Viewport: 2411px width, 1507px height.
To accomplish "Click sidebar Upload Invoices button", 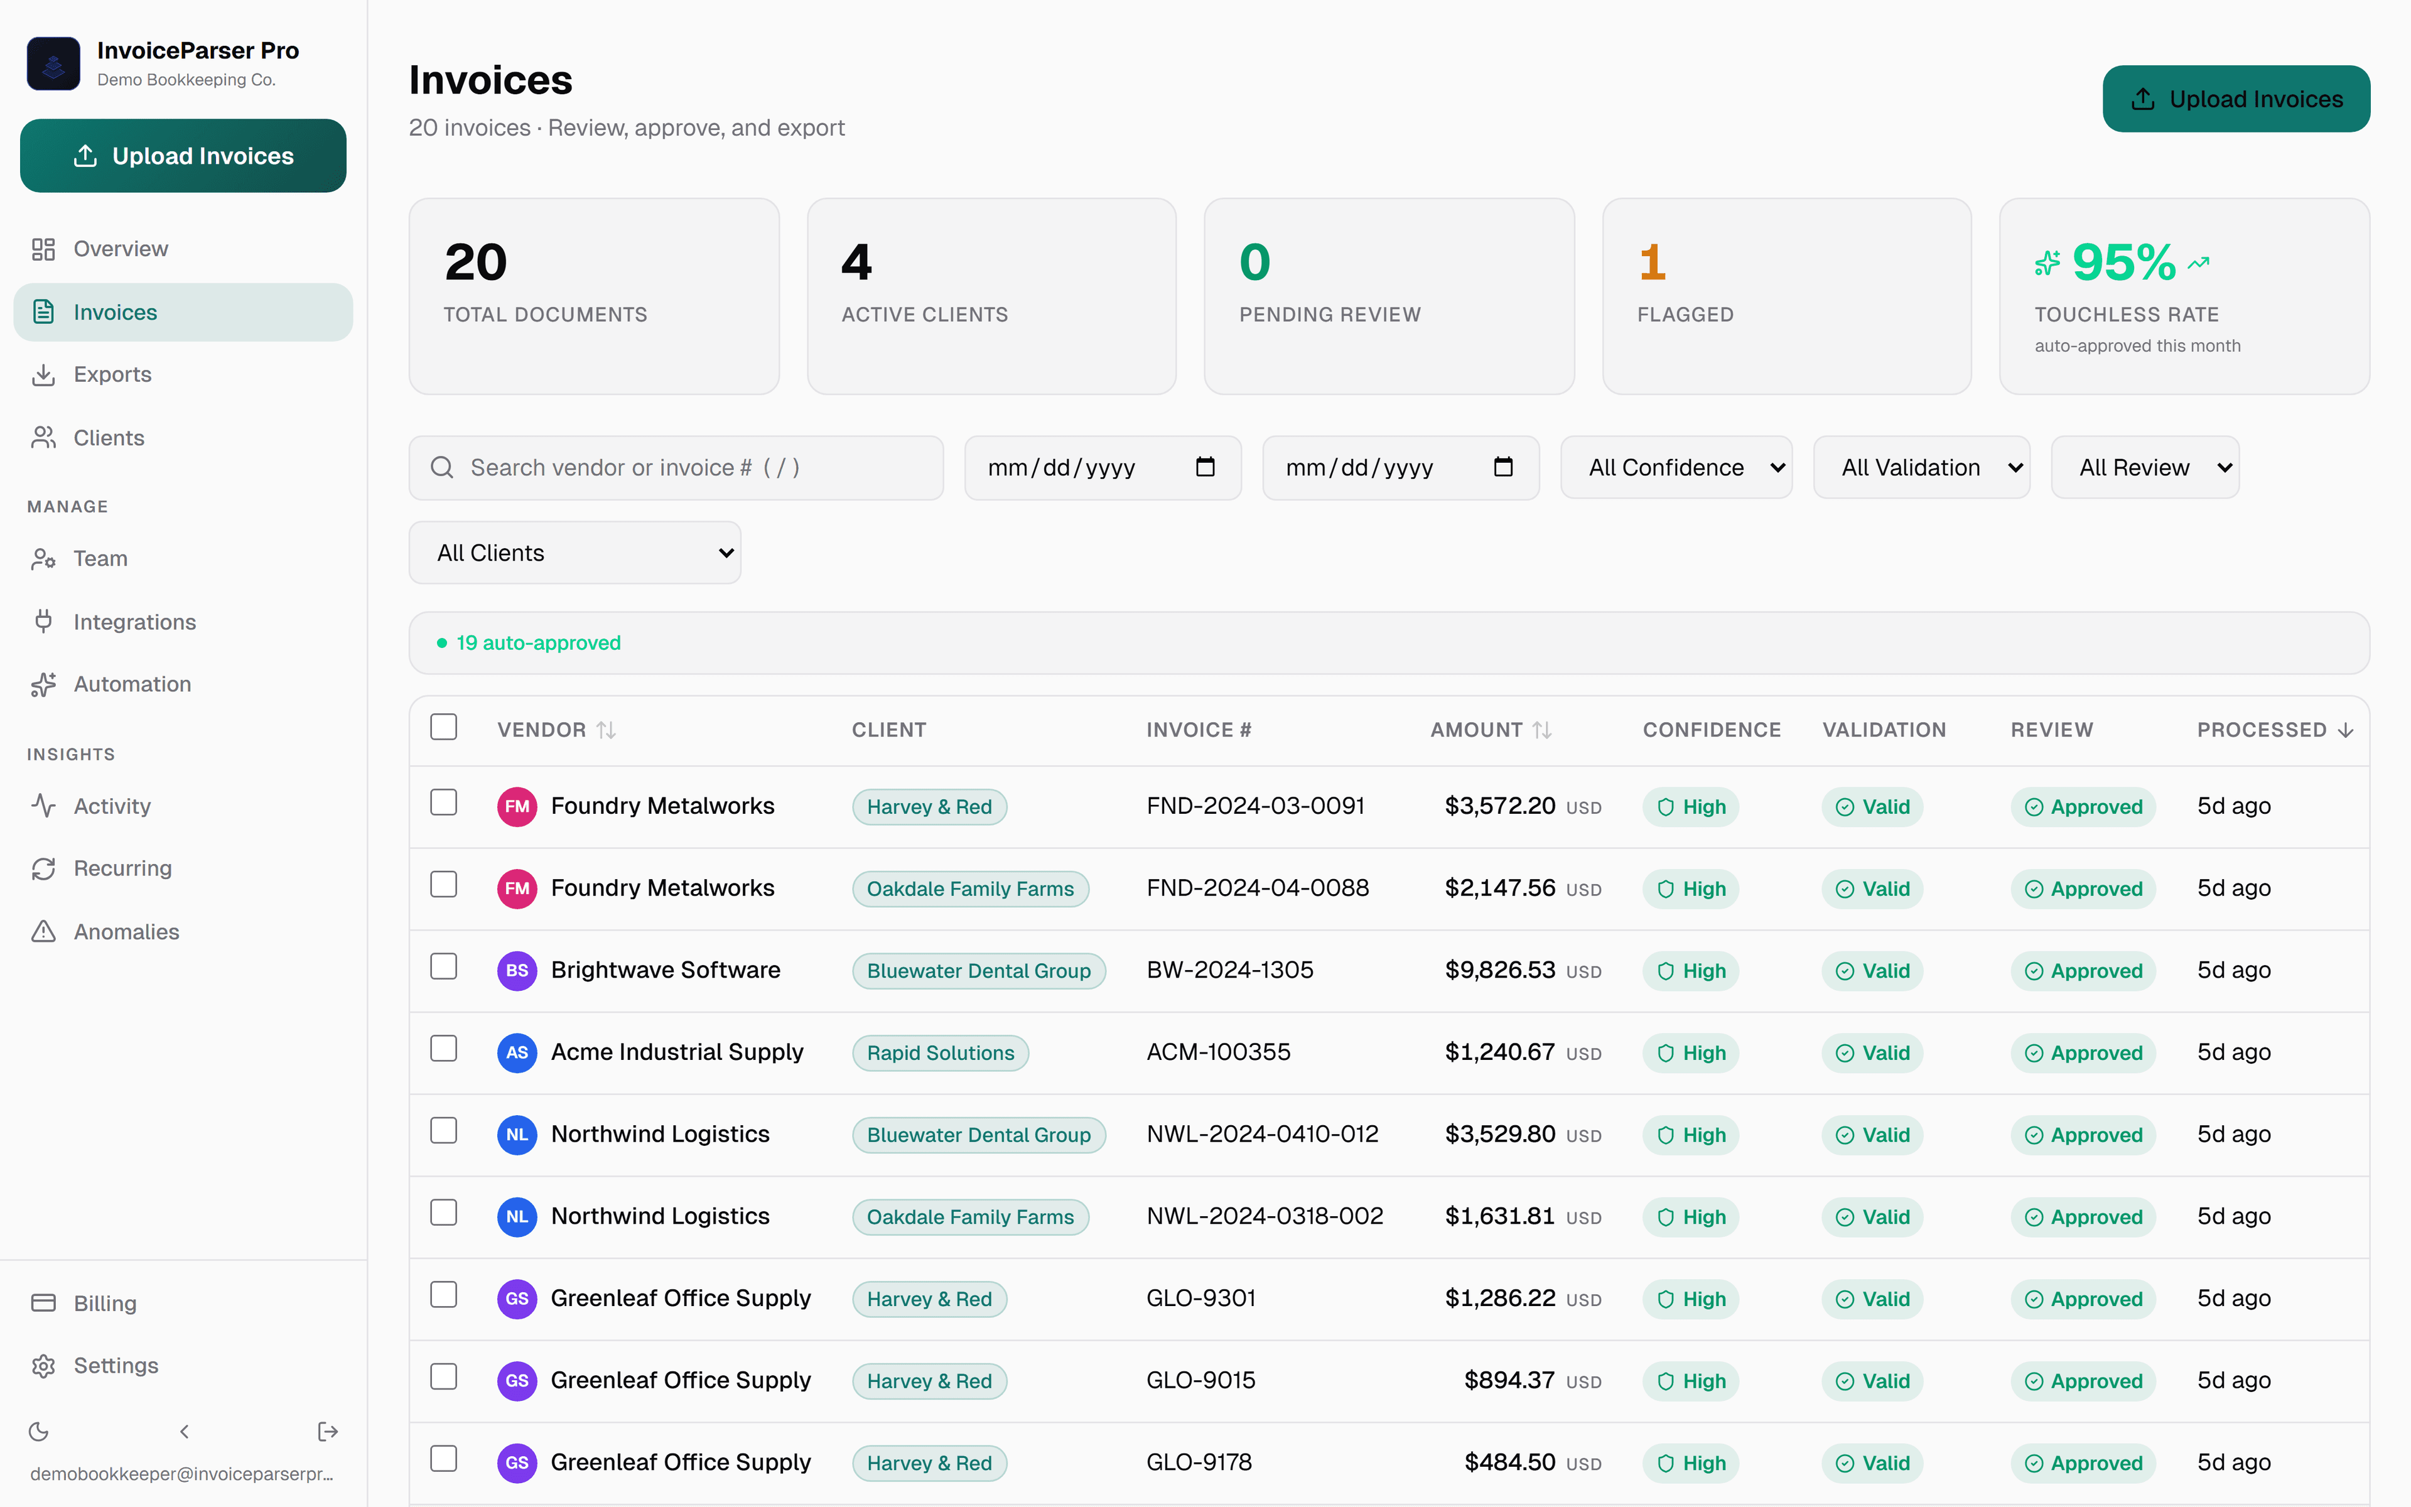I will pos(183,156).
